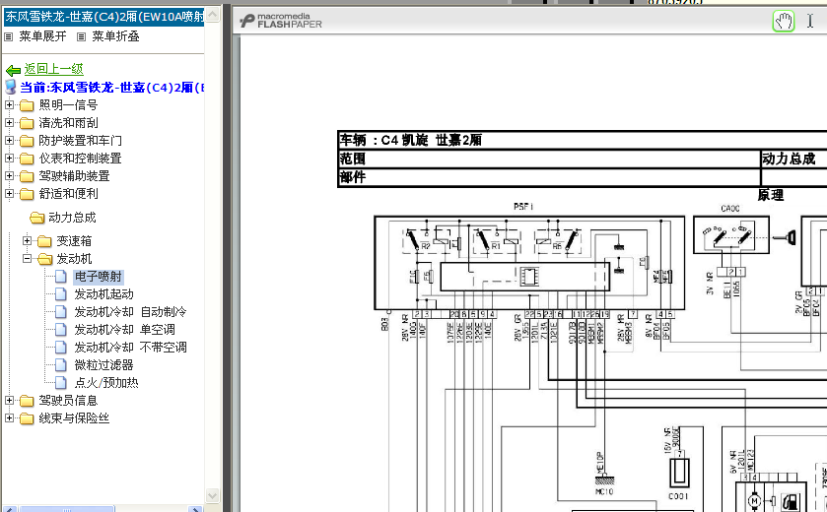Screen dimensions: 827x512
Task: Select the FlashPaper hand pan tool
Action: pyautogui.click(x=784, y=22)
